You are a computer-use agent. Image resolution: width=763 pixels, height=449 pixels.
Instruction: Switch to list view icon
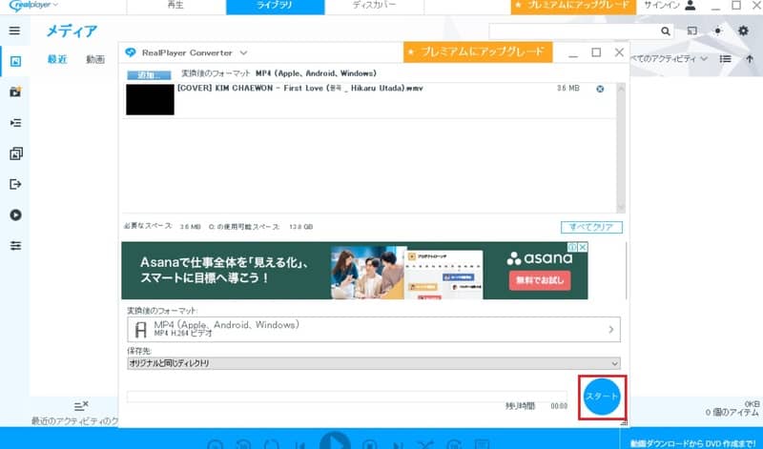tap(726, 59)
